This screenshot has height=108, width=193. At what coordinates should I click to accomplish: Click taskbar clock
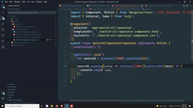pos(184,106)
